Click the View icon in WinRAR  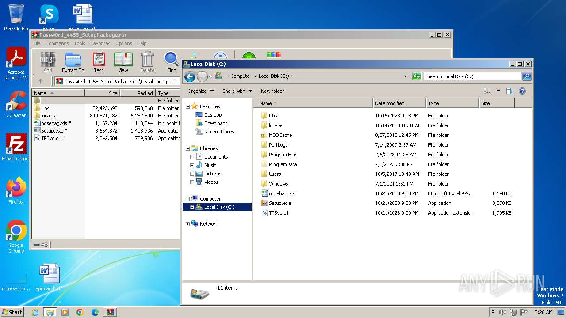click(x=123, y=62)
